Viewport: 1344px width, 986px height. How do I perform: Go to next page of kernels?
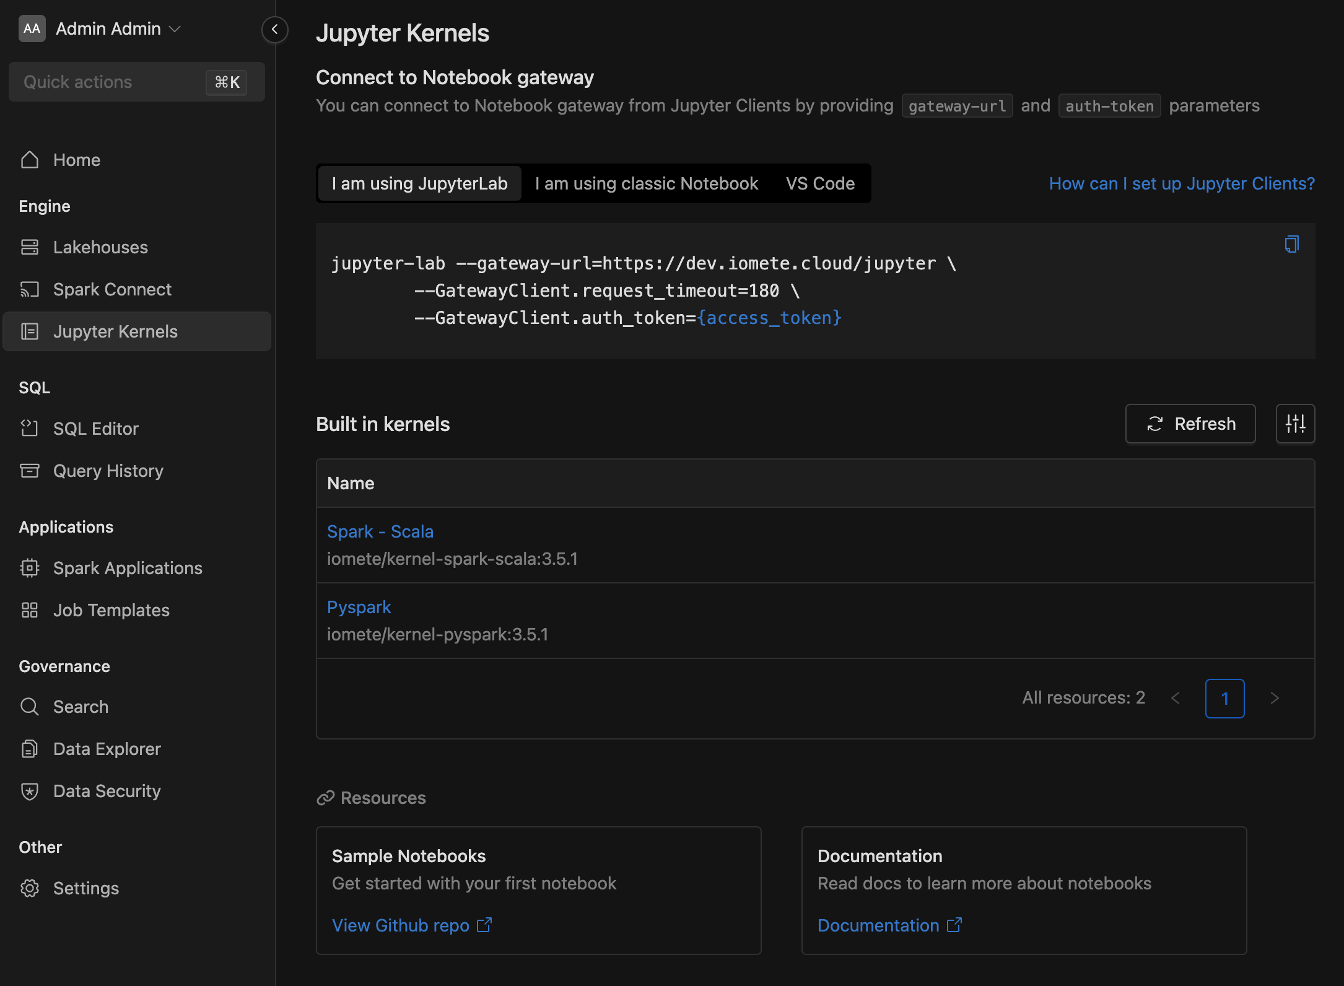click(x=1274, y=698)
